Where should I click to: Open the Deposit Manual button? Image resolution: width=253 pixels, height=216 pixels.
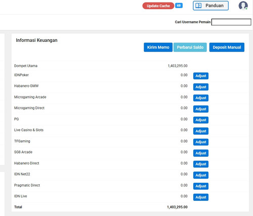pos(227,47)
